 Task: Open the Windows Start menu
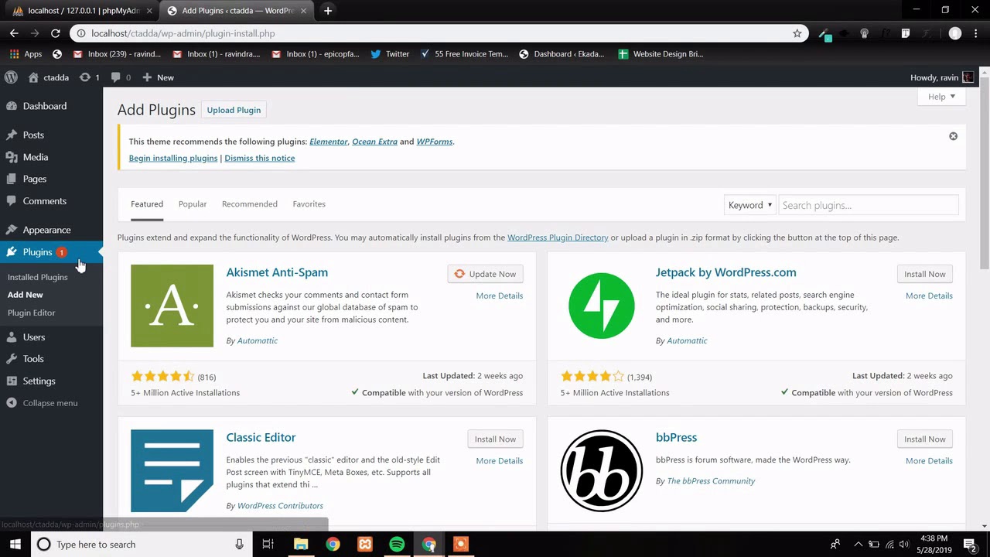point(15,544)
